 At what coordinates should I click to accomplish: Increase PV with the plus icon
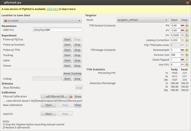pos(187,35)
